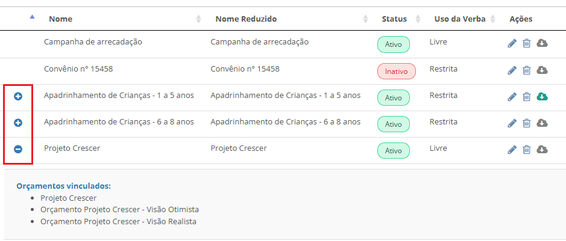This screenshot has height=241, width=566.
Task: Sort table by Nome Reduzido column
Action: click(246, 19)
